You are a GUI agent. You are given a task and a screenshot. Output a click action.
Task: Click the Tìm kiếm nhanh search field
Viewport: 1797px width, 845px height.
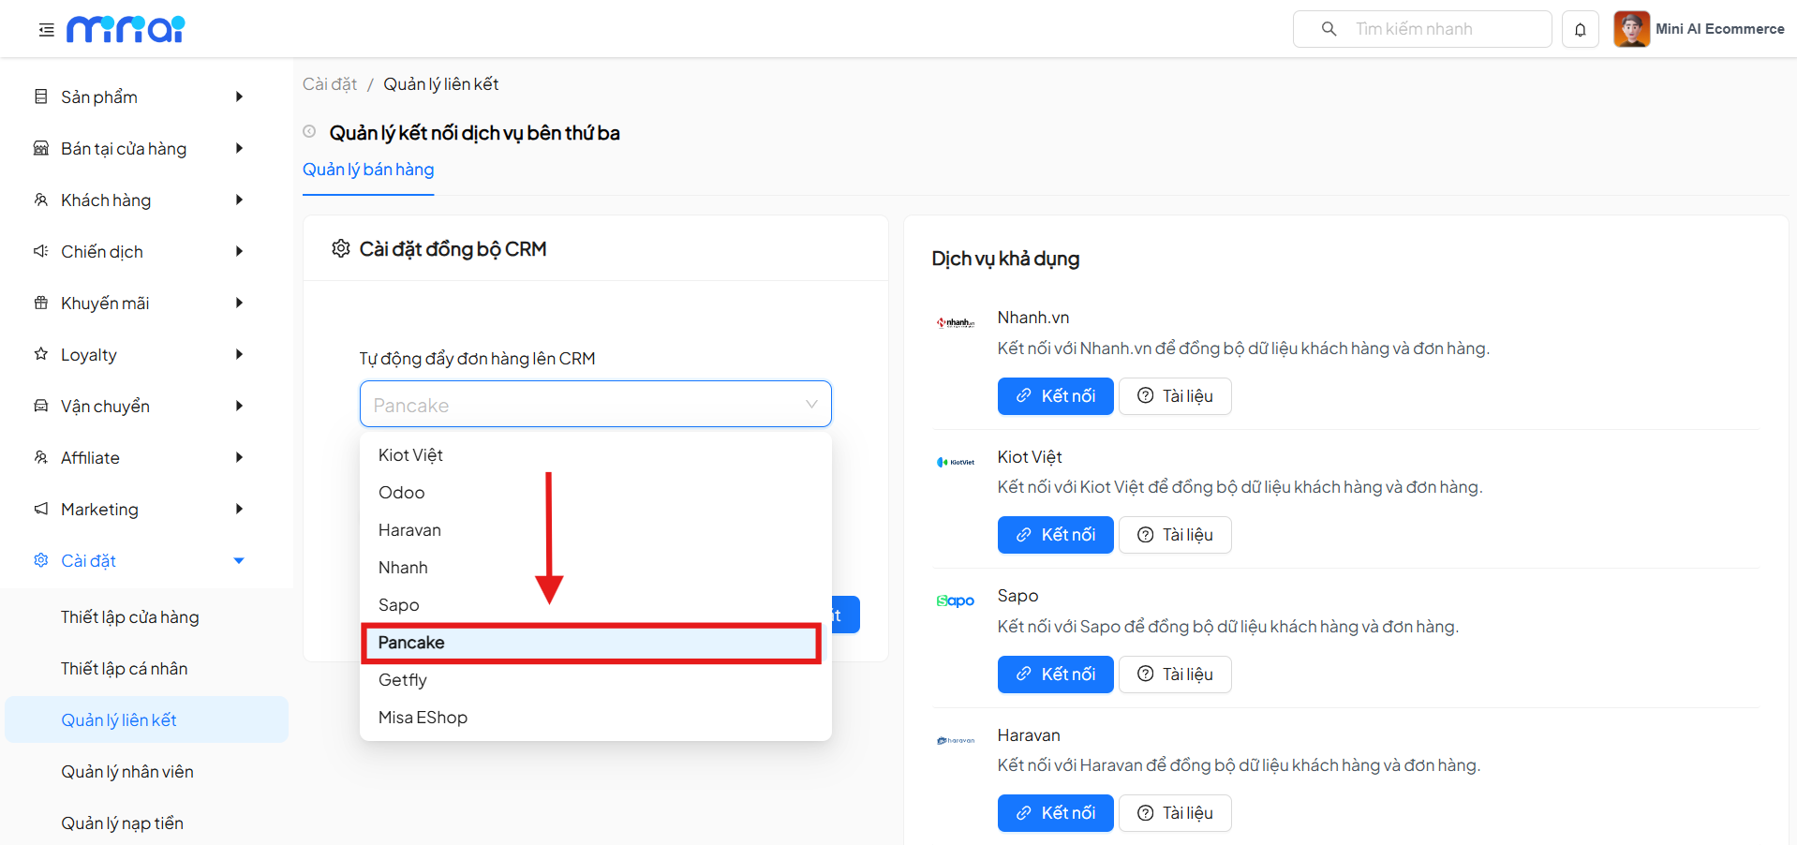tap(1424, 28)
